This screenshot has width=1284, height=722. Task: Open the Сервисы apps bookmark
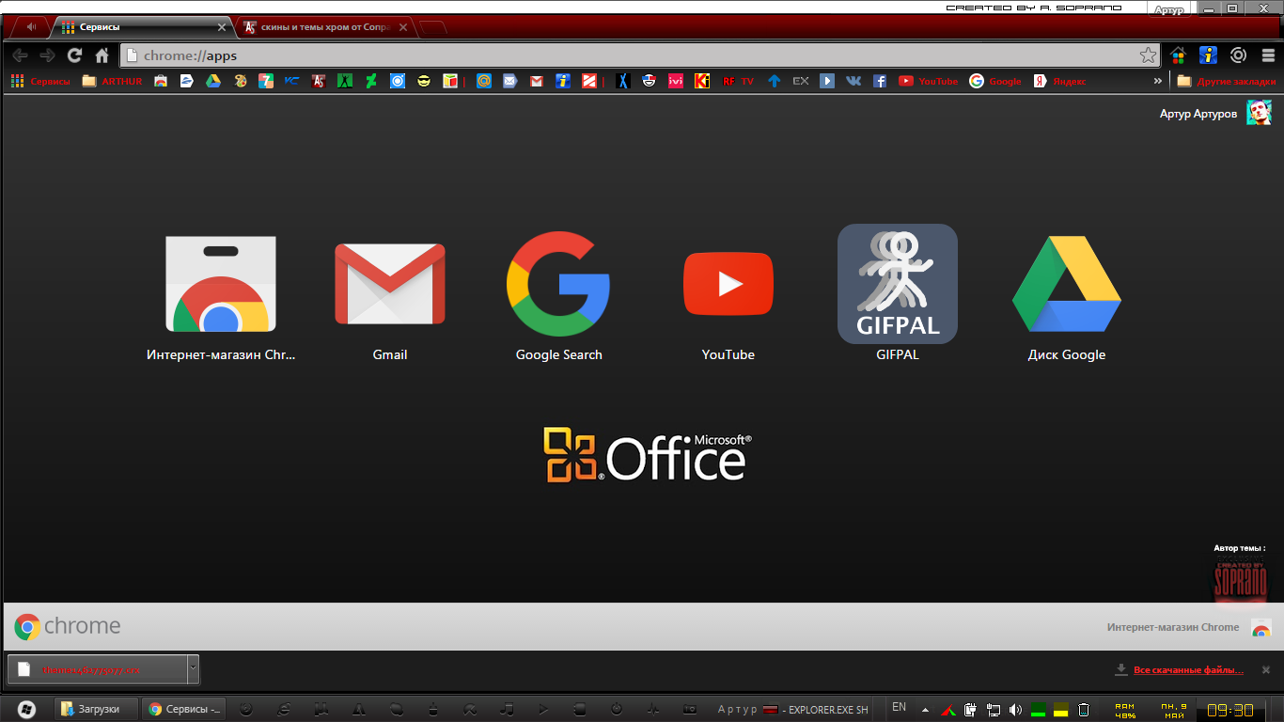tap(40, 82)
